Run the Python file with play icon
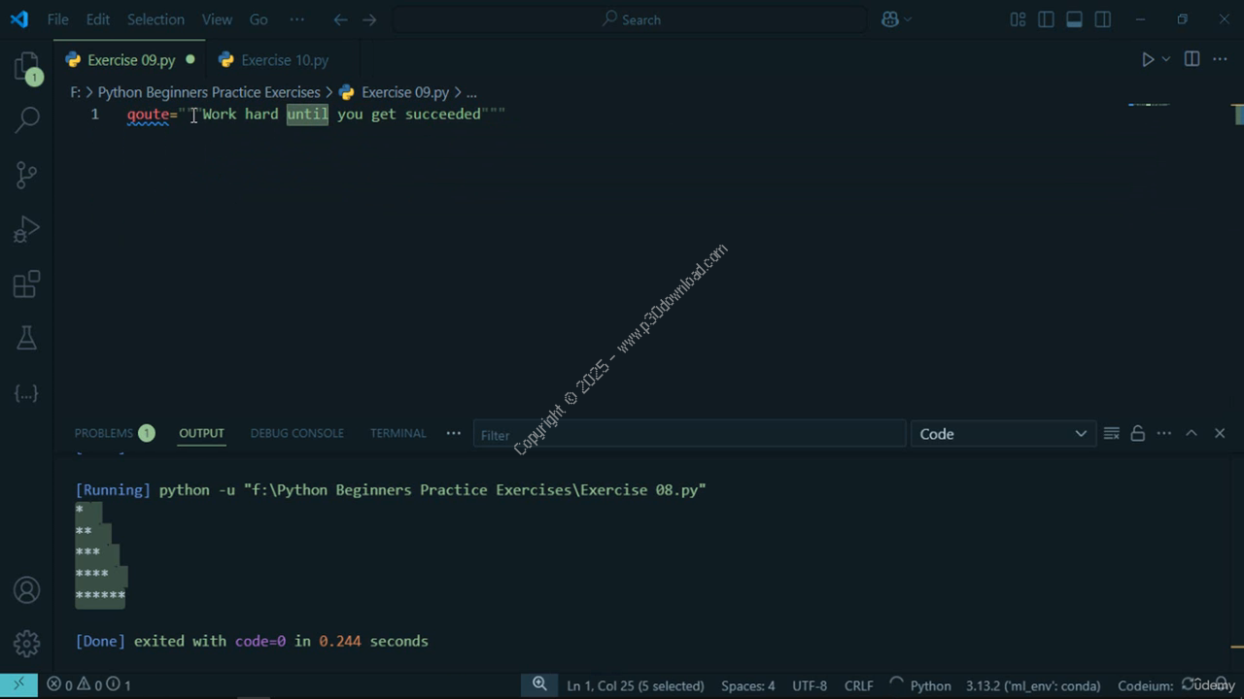This screenshot has height=699, width=1244. click(x=1148, y=59)
